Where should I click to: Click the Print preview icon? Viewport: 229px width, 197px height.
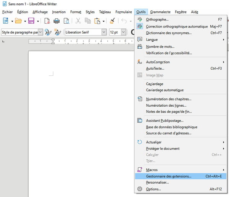(x=66, y=21)
